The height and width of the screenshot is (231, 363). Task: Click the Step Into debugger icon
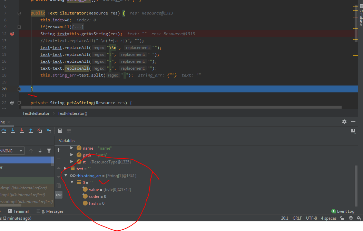(13, 131)
